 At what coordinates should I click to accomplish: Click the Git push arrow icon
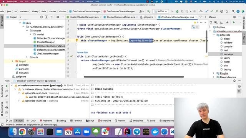(x=216, y=11)
